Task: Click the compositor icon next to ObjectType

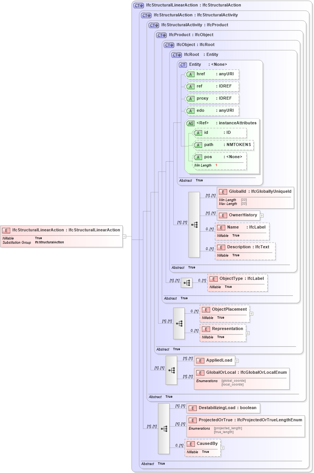Action: (187, 283)
